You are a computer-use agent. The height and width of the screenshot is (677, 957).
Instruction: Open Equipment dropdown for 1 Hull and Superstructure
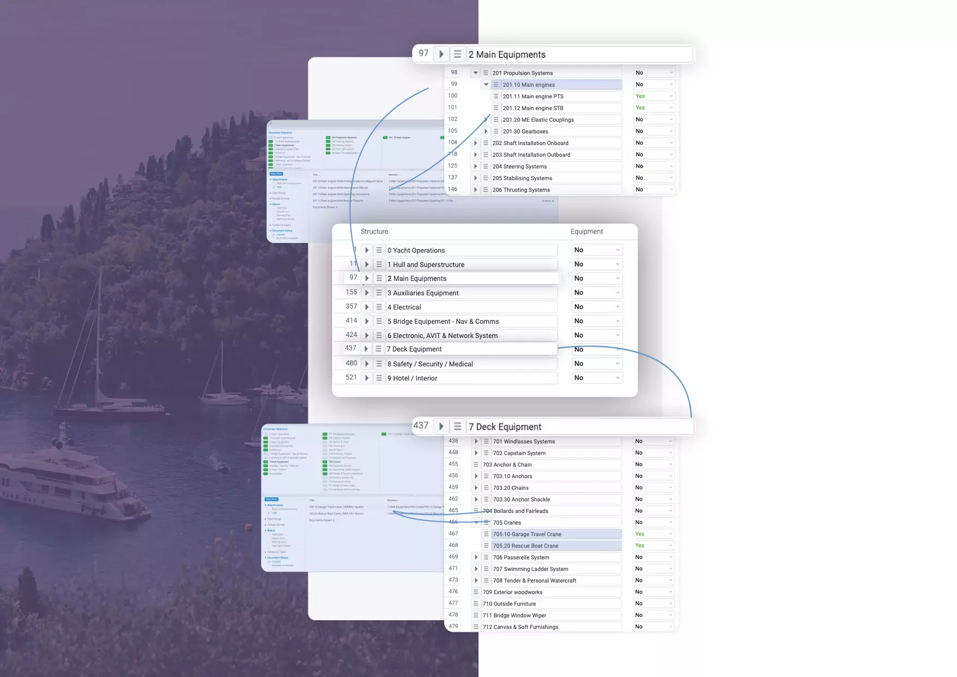[597, 264]
